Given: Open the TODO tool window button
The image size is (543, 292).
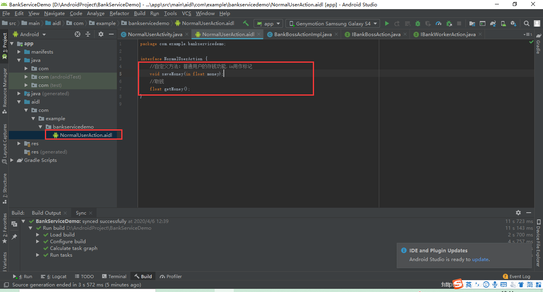Looking at the screenshot, I should pyautogui.click(x=84, y=277).
